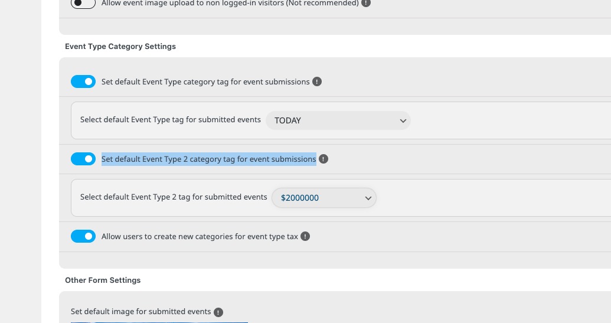Viewport: 611px width, 323px height.
Task: Show info for default Event Type category tag
Action: 317,82
